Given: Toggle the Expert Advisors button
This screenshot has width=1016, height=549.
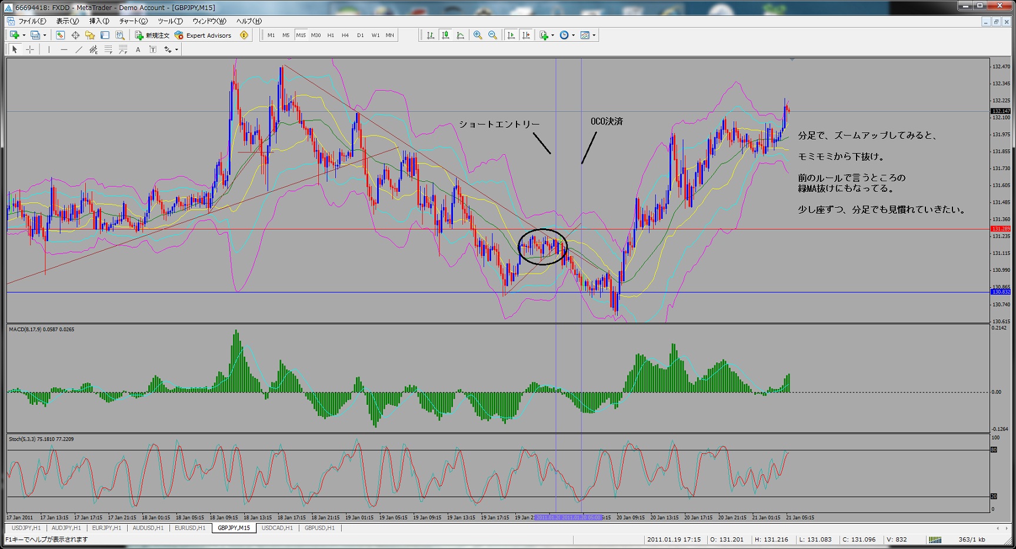Looking at the screenshot, I should 203,35.
